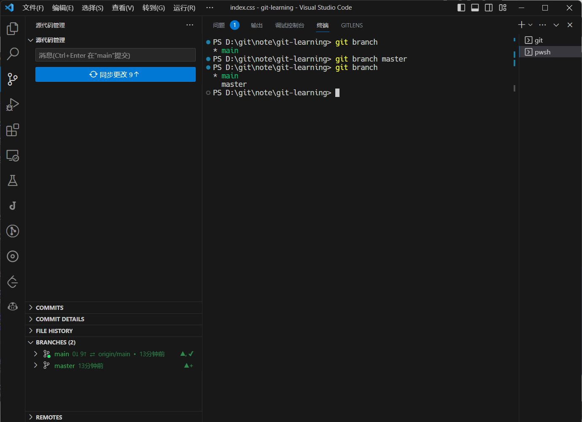Open the 查看(V) menu

pos(123,8)
